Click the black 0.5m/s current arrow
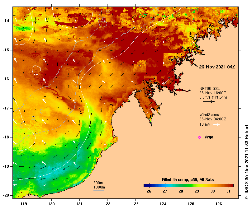The image size is (252, 209). click(209, 101)
